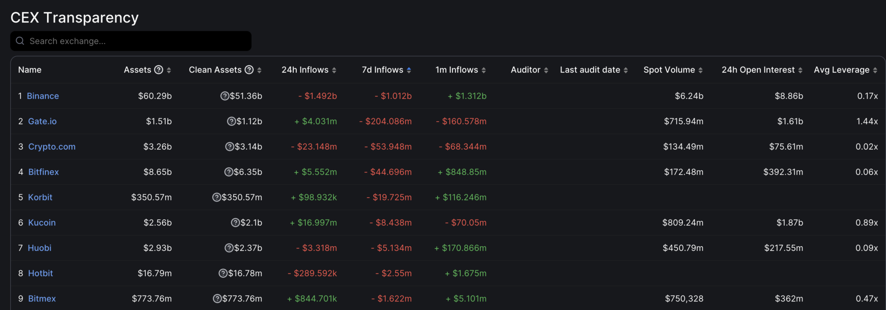Screen dimensions: 886x310
Task: Click the help icon beside Korbit clean assets
Action: pyautogui.click(x=216, y=198)
